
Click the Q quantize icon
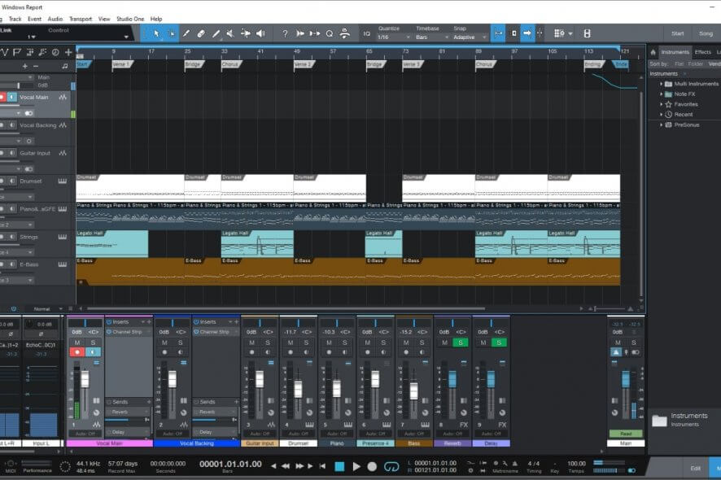(x=330, y=33)
